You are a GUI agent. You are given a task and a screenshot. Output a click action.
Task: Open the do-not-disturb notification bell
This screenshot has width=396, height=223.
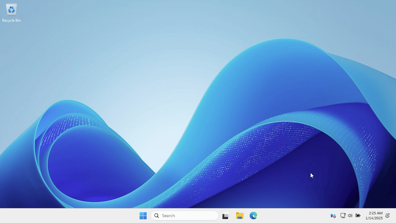pyautogui.click(x=387, y=215)
